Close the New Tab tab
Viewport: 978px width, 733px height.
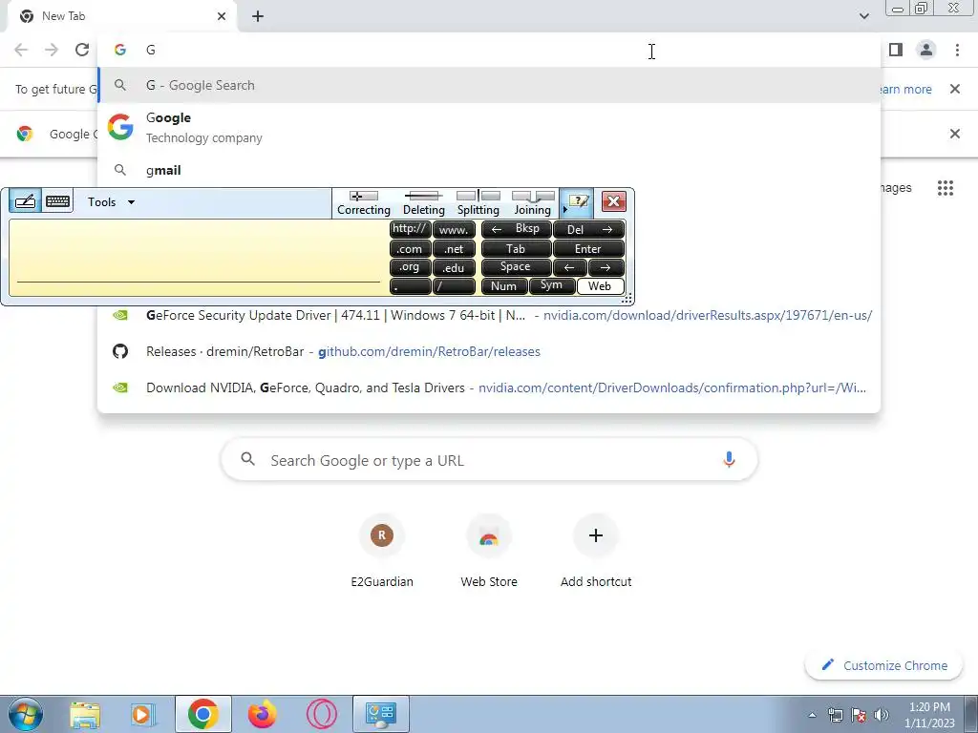coord(222,16)
